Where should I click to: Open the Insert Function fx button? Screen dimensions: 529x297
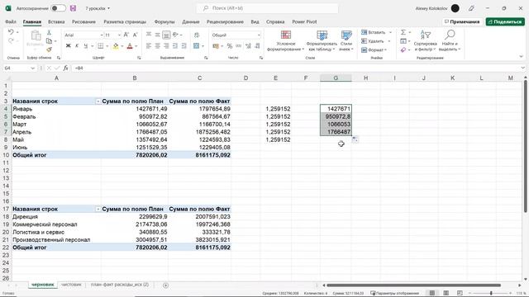66,68
